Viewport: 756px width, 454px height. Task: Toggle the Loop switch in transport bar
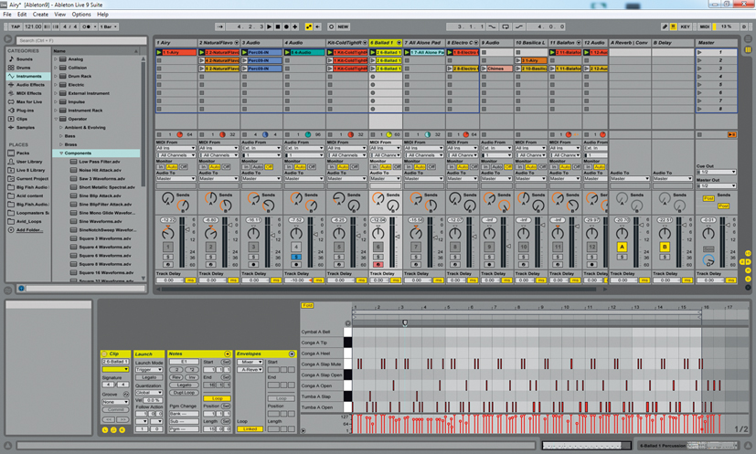(x=506, y=27)
